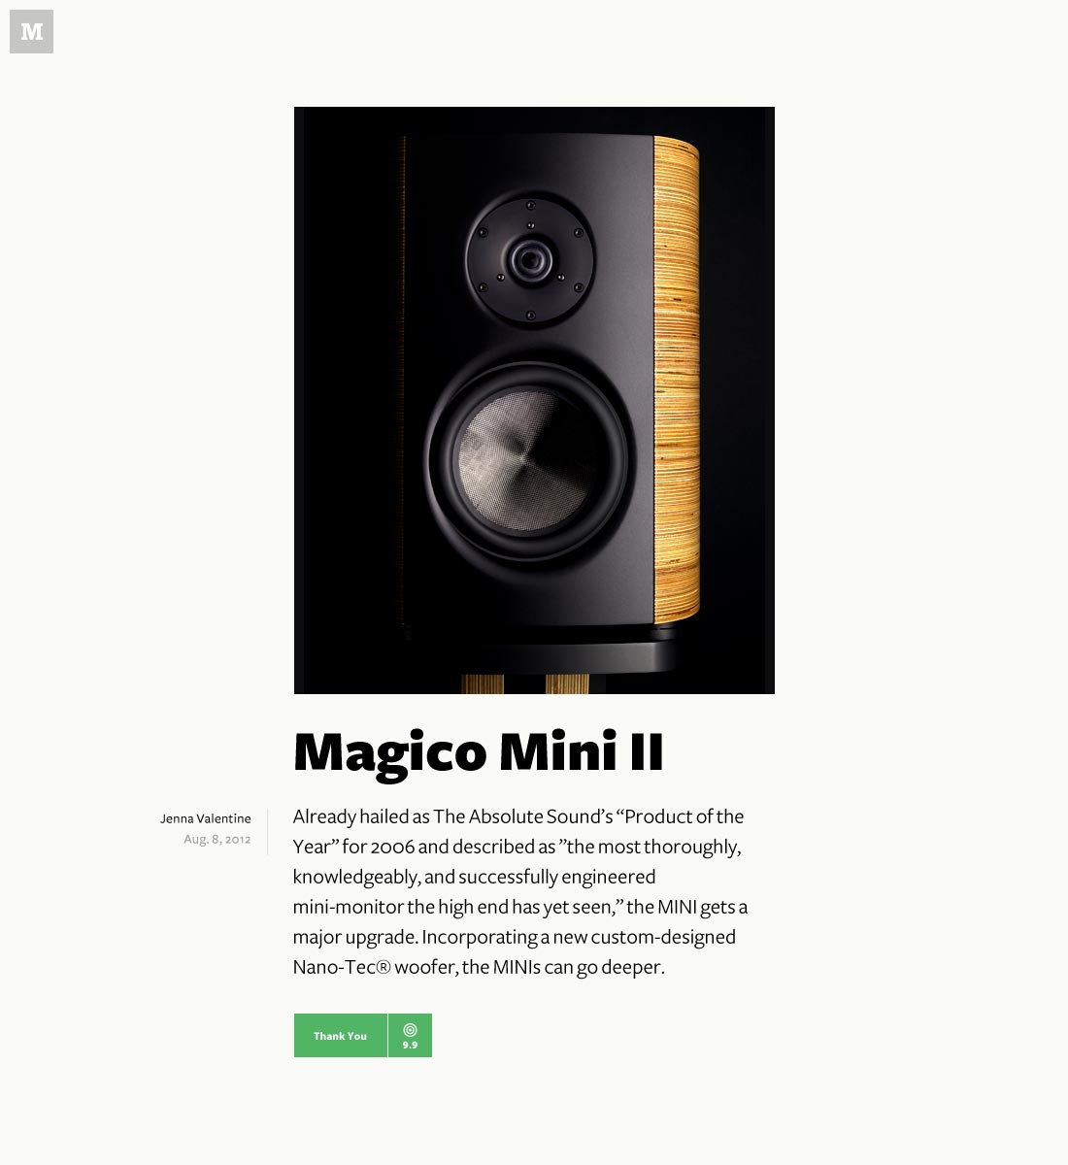
Task: Click the M logo in the corner
Action: (x=31, y=31)
